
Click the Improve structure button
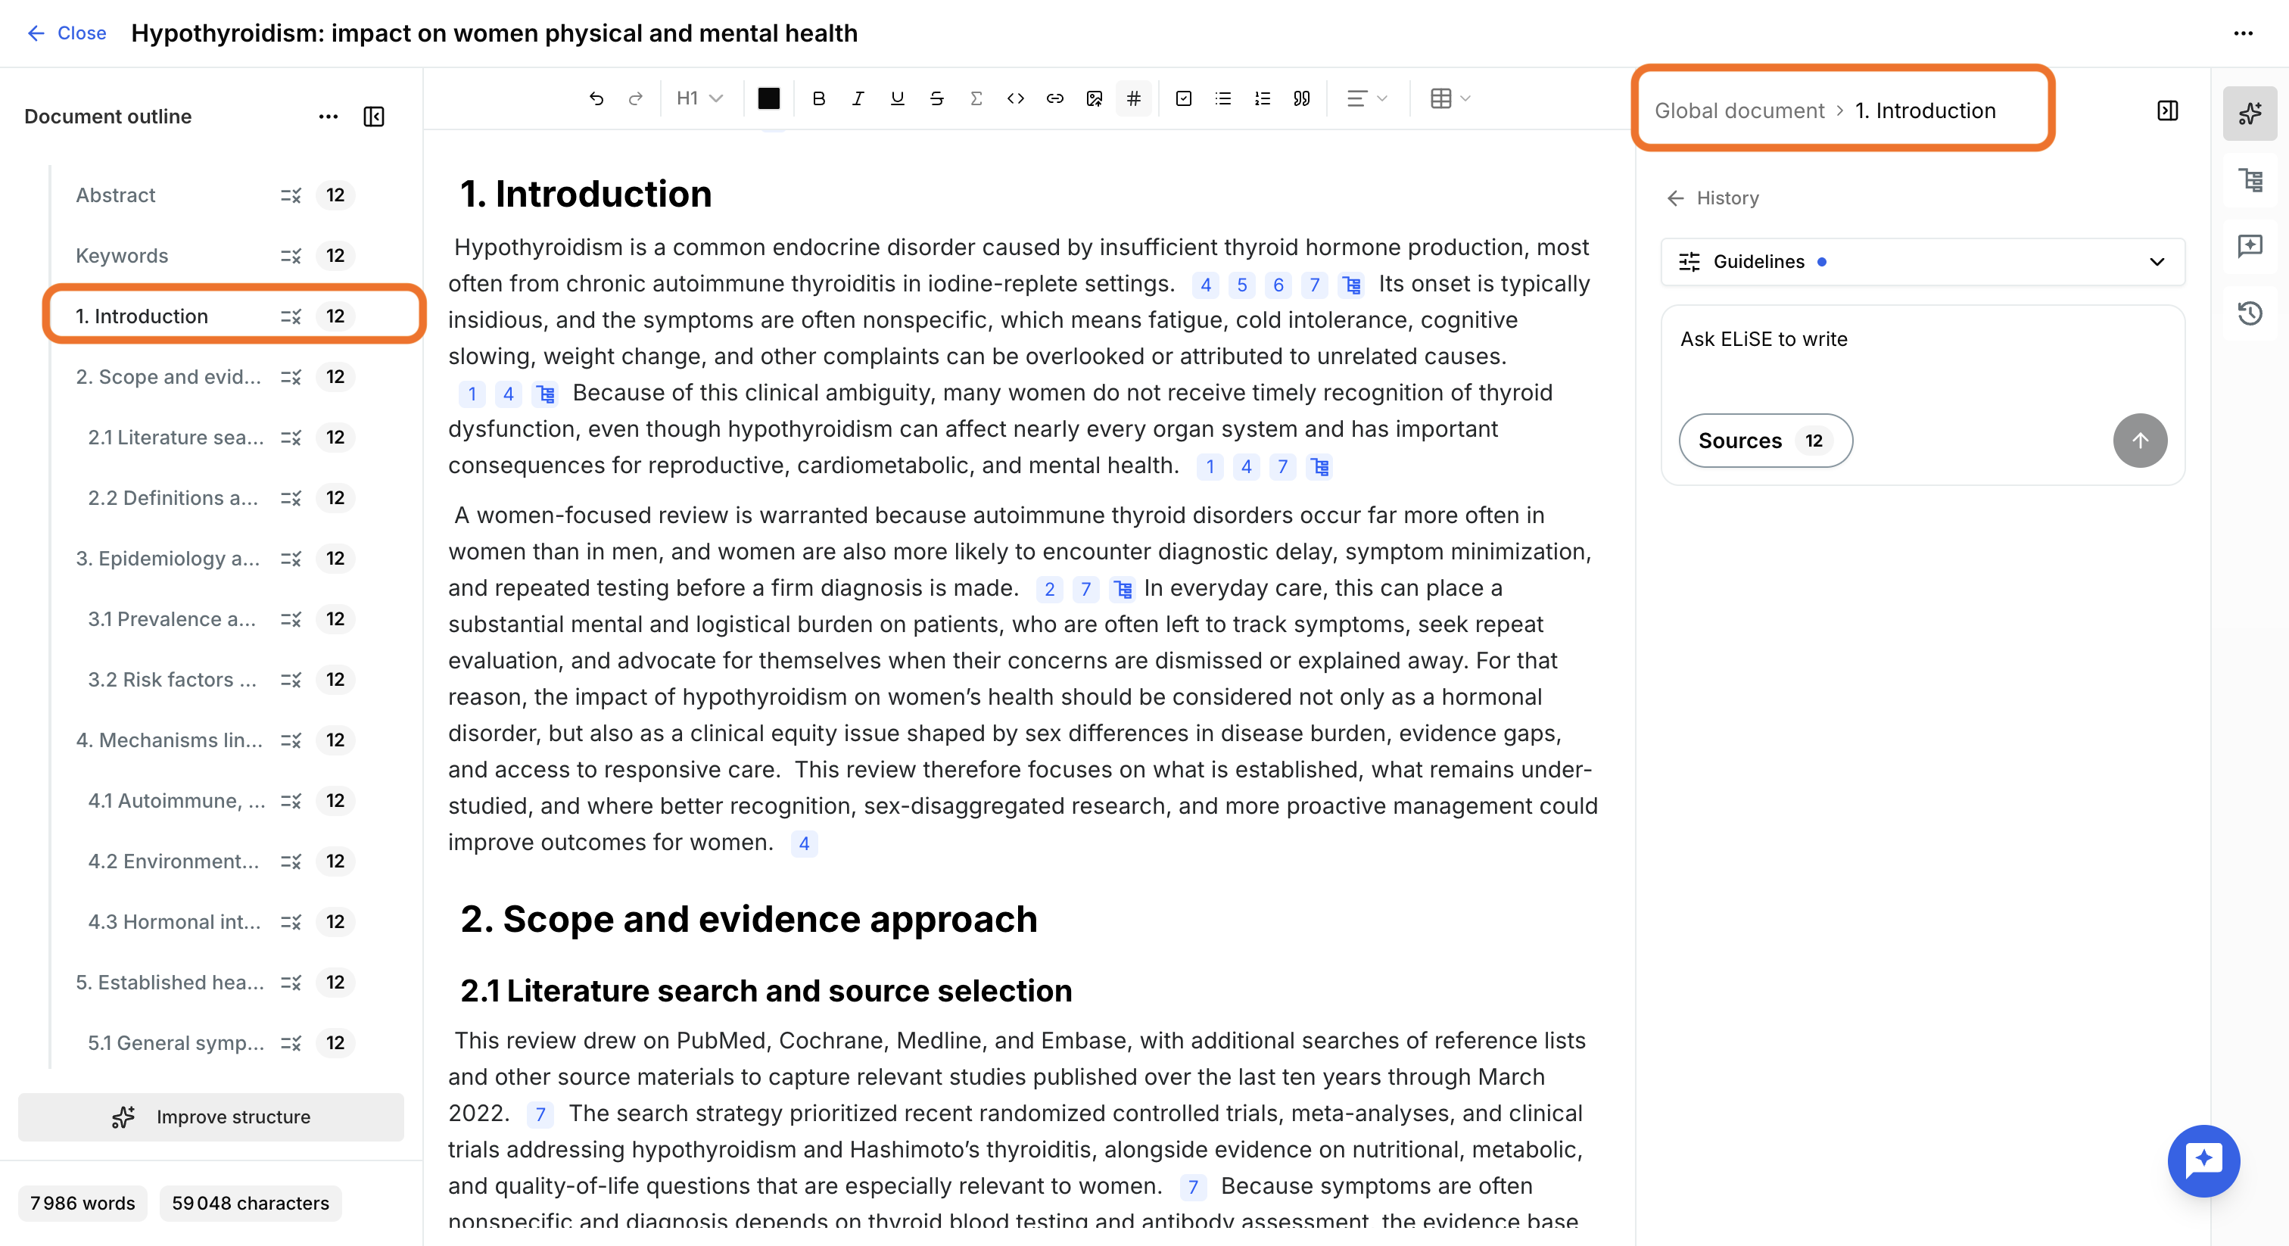tap(210, 1117)
